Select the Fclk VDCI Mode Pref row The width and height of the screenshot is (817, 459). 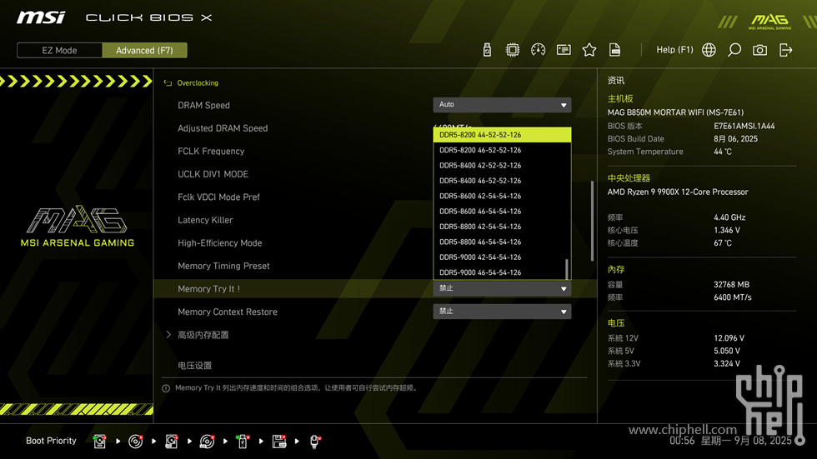218,197
